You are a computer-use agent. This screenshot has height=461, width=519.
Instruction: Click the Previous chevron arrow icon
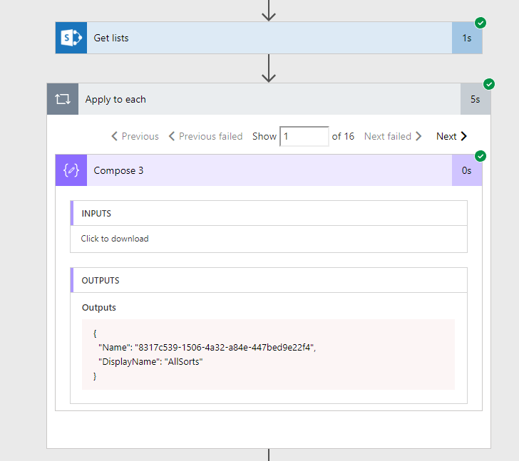point(115,136)
